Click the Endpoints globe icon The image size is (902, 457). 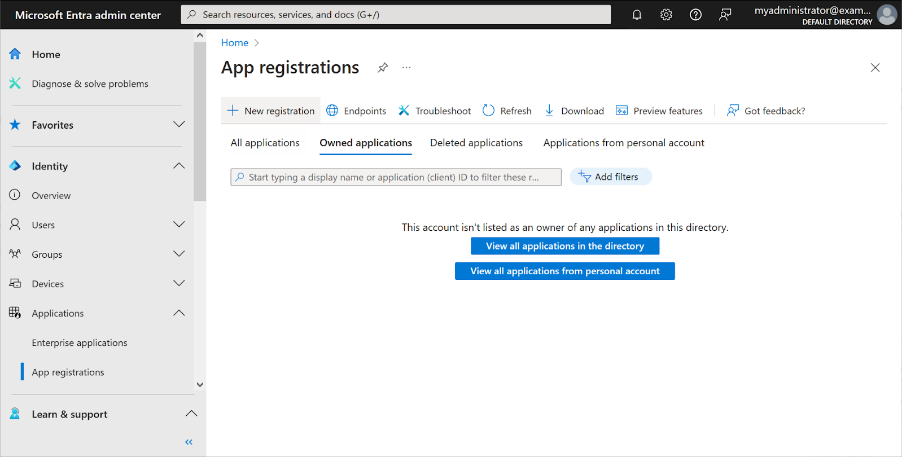pos(332,111)
